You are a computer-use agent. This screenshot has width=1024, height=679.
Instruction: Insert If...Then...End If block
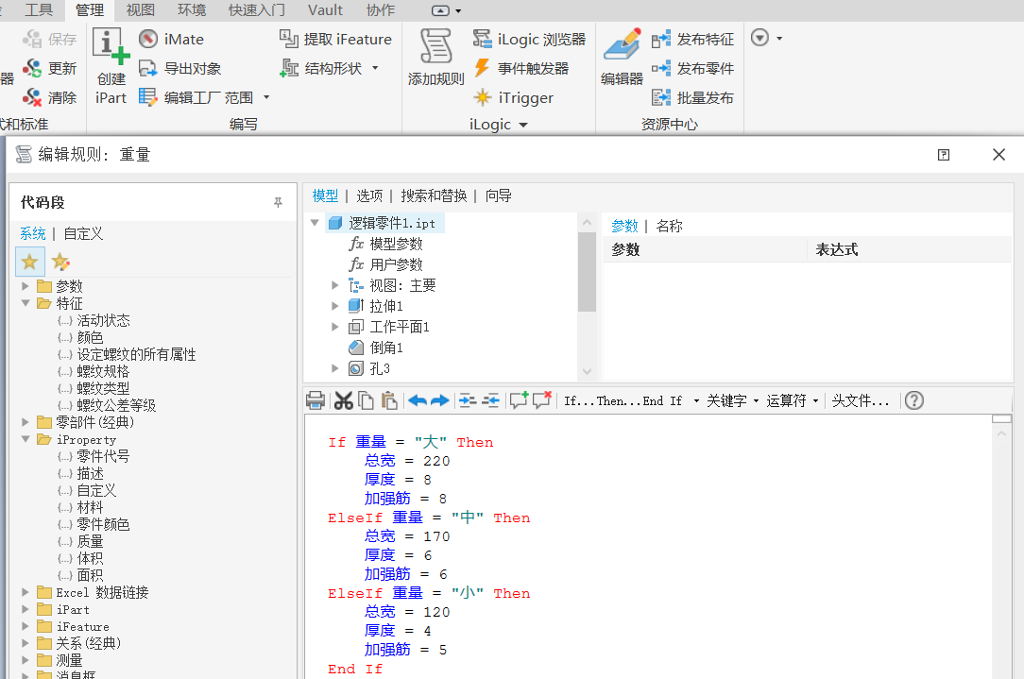pos(623,400)
